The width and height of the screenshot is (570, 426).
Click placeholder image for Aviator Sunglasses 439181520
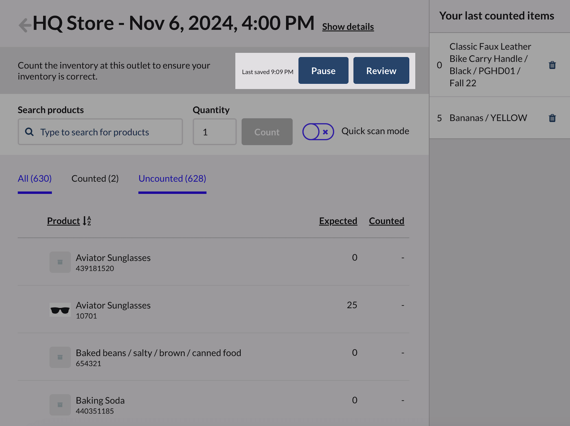tap(60, 262)
